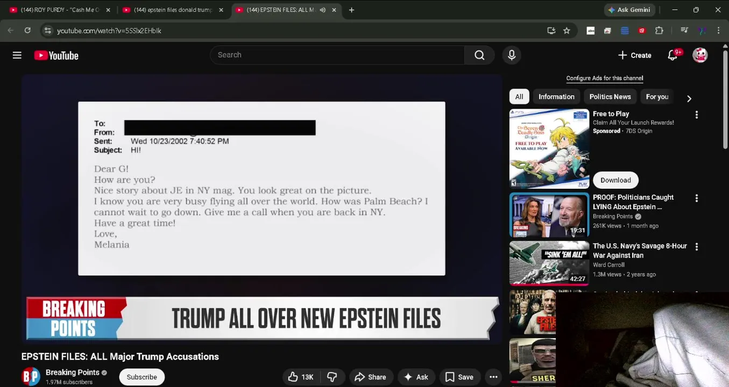Select the For you filter chip
Image resolution: width=729 pixels, height=387 pixels.
(x=657, y=97)
